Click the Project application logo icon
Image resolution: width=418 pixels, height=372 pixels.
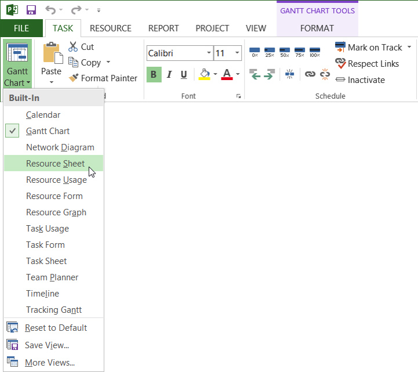click(12, 10)
